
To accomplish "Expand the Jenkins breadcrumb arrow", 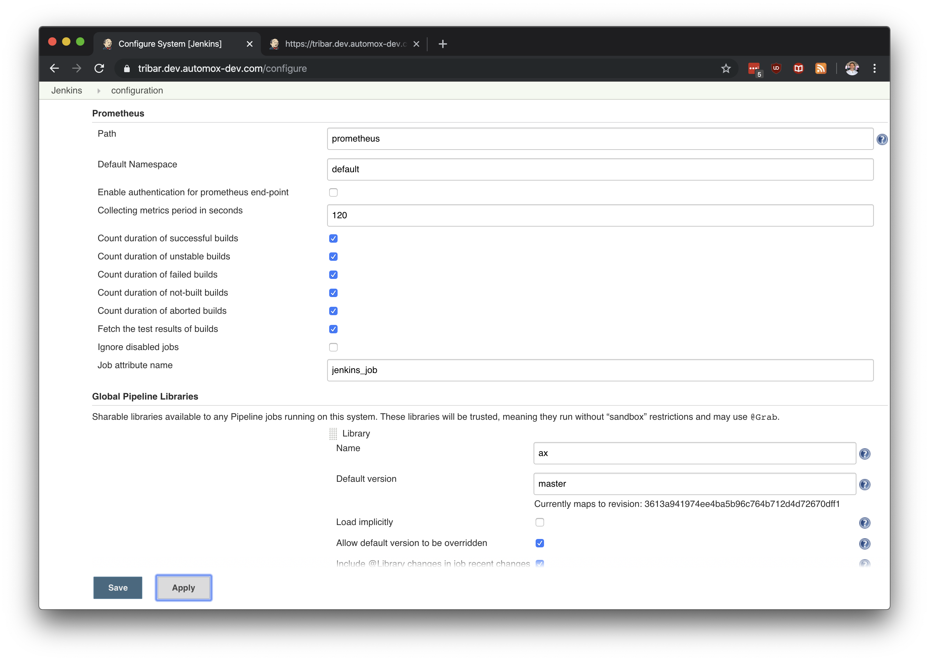I will [x=99, y=91].
